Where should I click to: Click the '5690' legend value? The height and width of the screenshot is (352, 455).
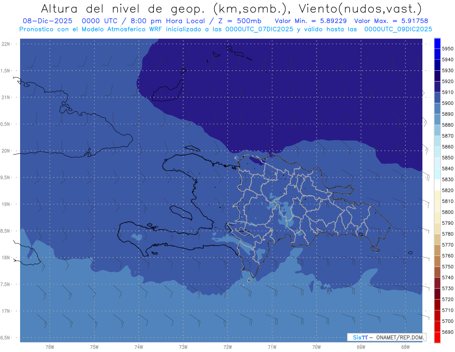(x=448, y=332)
